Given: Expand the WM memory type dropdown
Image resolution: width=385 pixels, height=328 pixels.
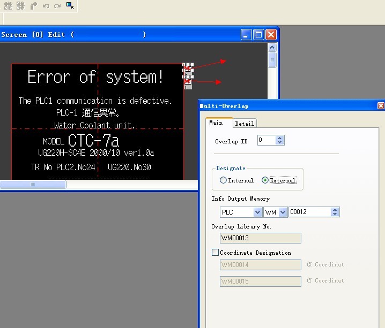Looking at the screenshot, I should 283,212.
